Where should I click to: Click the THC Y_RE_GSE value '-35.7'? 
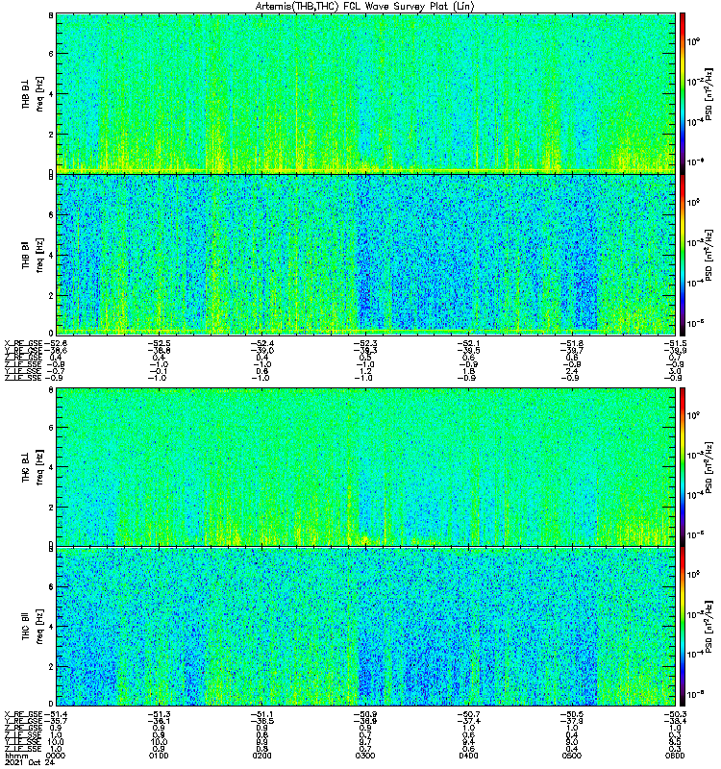click(56, 721)
